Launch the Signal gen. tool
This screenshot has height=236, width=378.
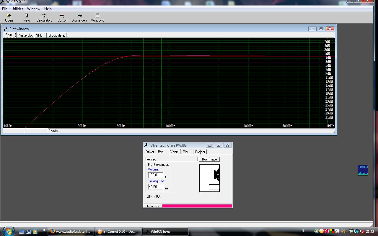[79, 17]
